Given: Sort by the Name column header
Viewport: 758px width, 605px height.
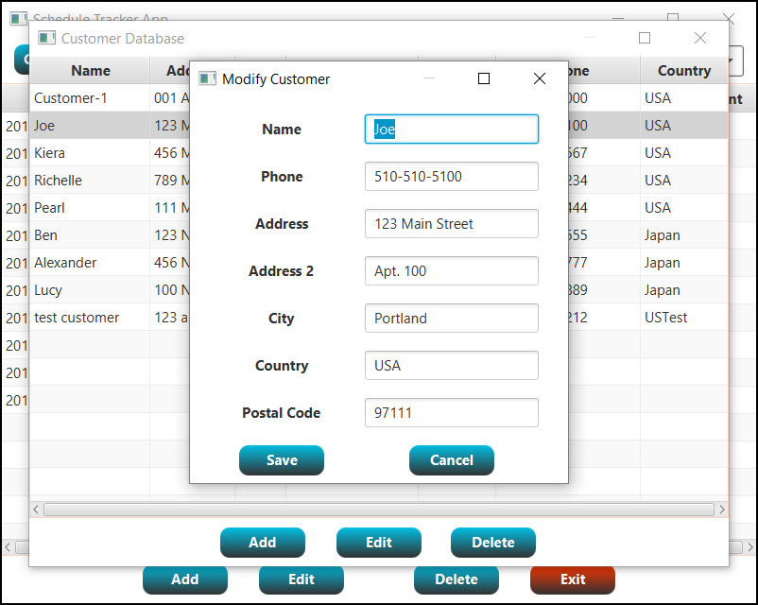Looking at the screenshot, I should 91,71.
